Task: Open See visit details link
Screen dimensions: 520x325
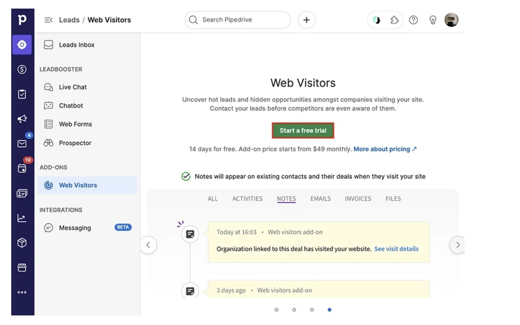Action: [396, 249]
